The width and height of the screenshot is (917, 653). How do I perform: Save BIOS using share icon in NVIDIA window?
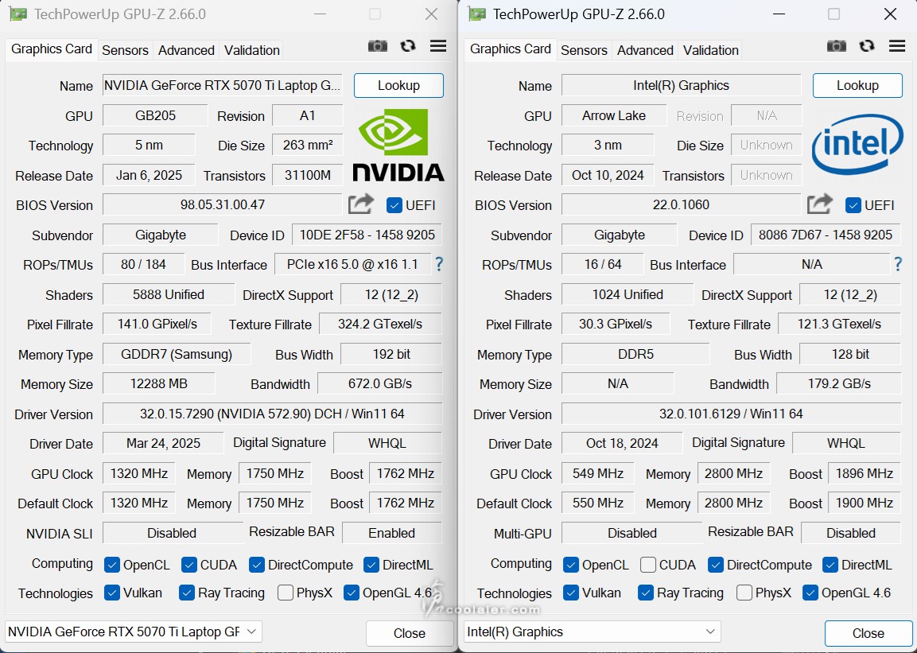tap(361, 204)
